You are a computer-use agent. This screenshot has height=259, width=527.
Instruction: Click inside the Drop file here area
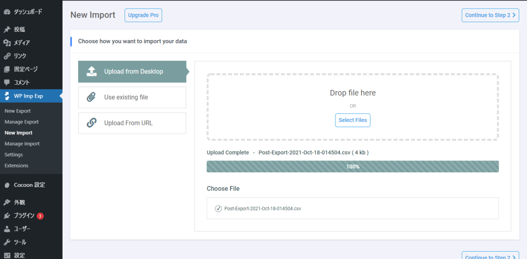click(x=352, y=93)
